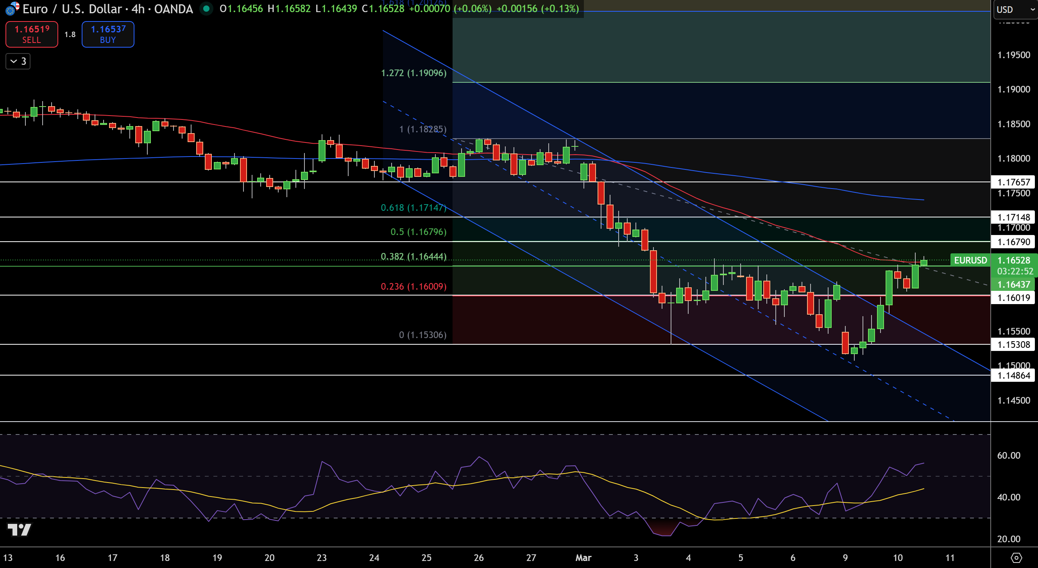Open TradingView logo link
The height and width of the screenshot is (568, 1038).
19,529
